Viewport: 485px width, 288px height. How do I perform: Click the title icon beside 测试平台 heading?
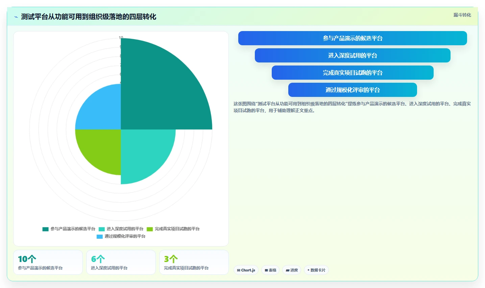coord(16,17)
